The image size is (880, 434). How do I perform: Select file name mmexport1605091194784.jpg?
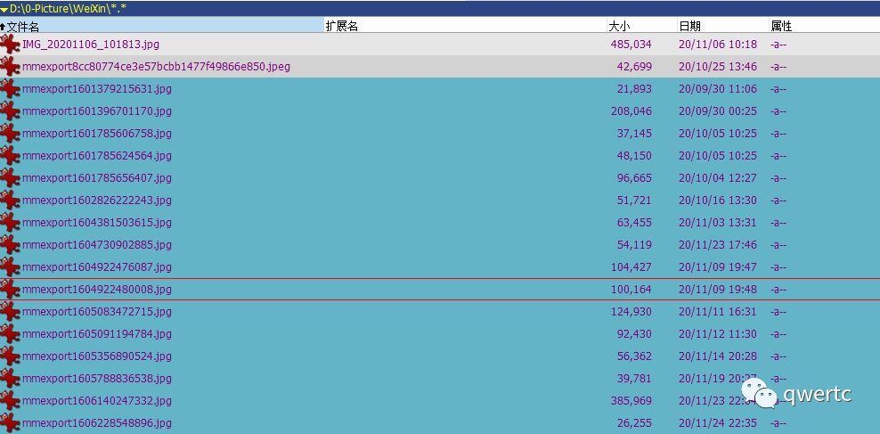tap(97, 334)
